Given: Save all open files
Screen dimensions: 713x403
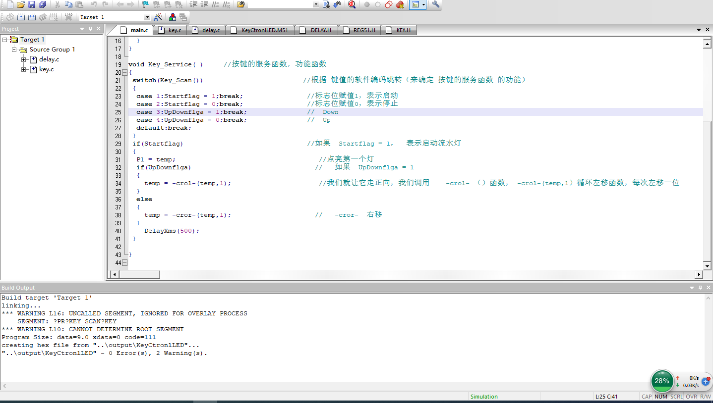Looking at the screenshot, I should [x=43, y=4].
